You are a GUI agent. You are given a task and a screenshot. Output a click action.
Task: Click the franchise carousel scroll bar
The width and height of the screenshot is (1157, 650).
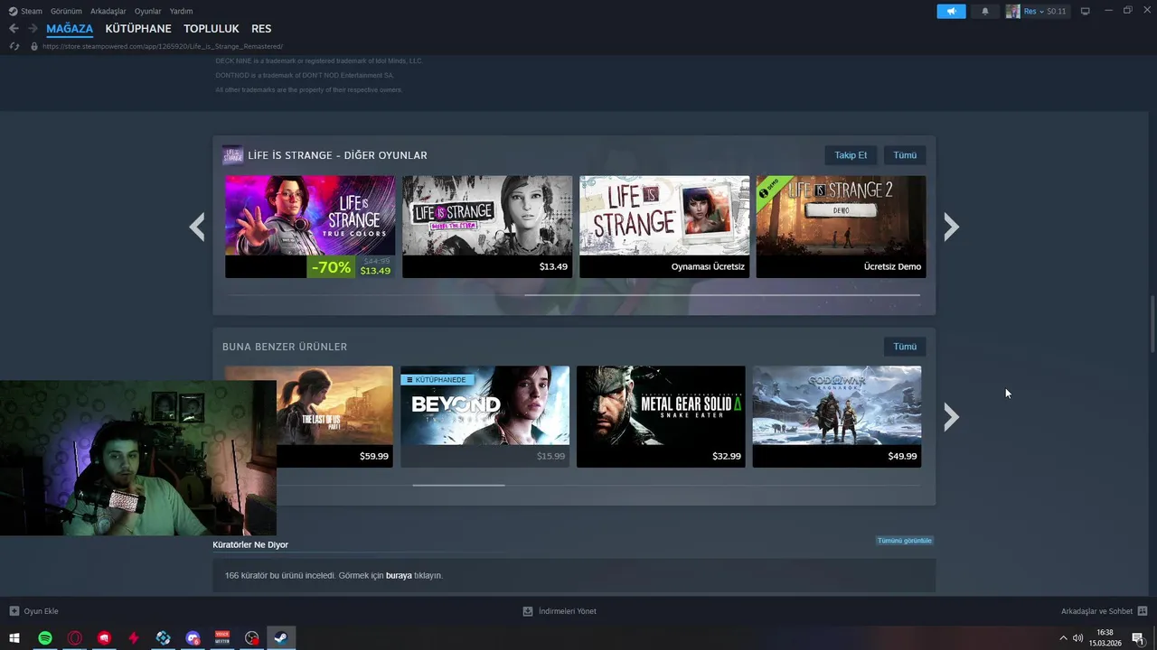click(721, 295)
